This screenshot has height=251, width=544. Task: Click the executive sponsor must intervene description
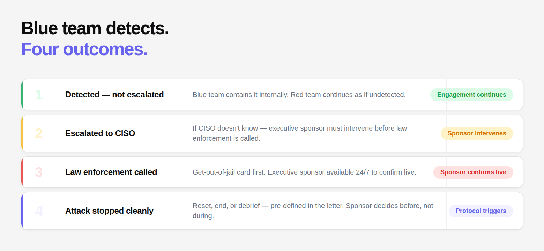tap(299, 133)
